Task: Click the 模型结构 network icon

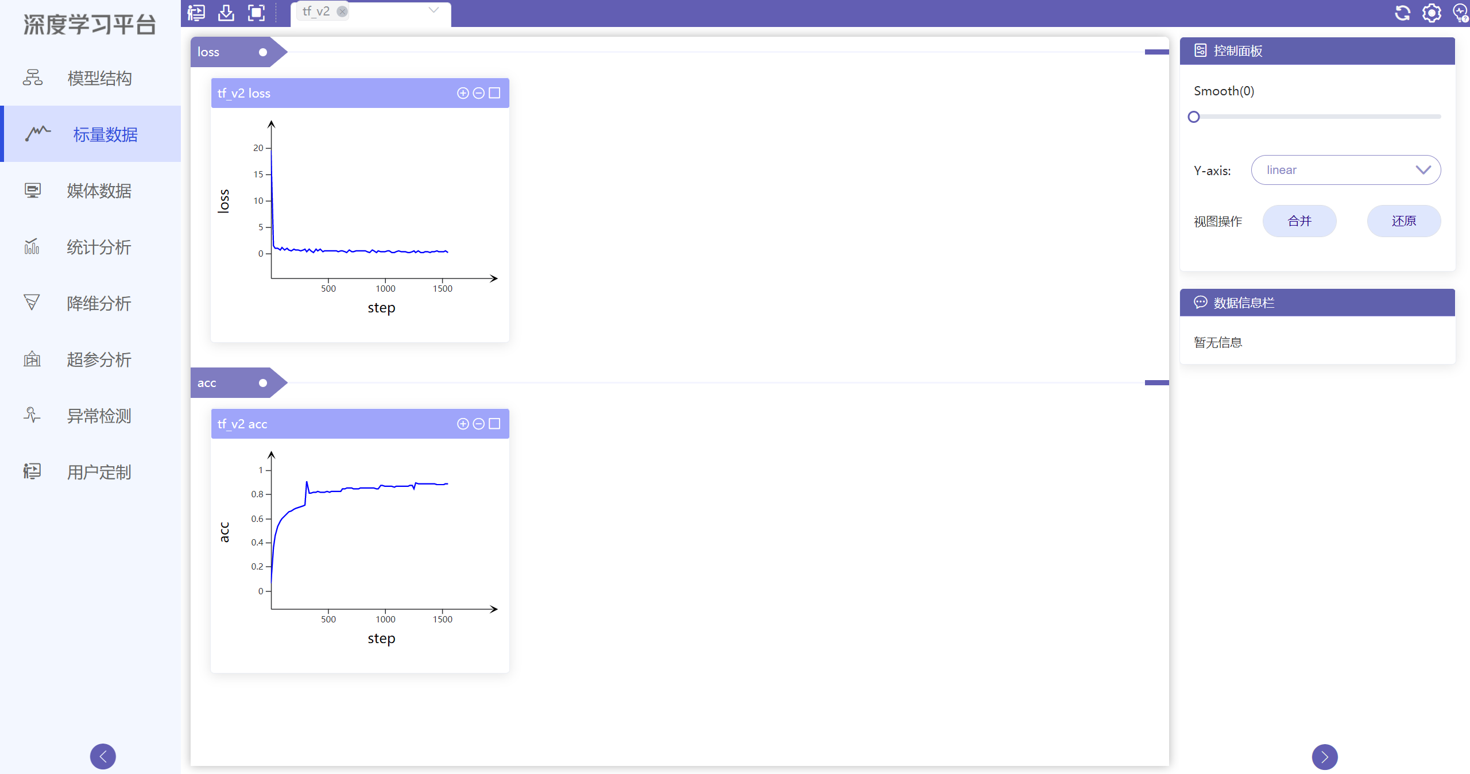Action: 33,78
